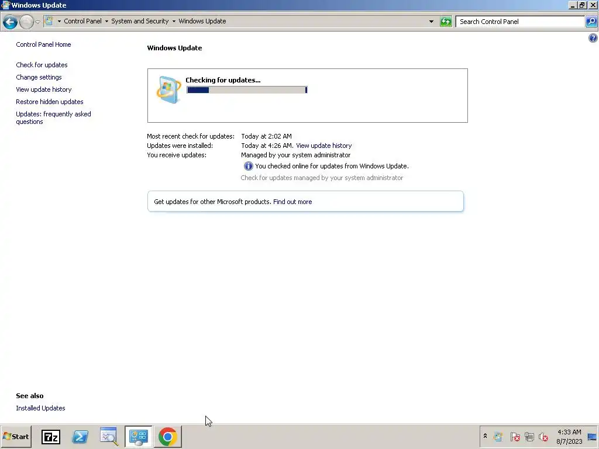
Task: Click the network tray icon
Action: (529, 436)
